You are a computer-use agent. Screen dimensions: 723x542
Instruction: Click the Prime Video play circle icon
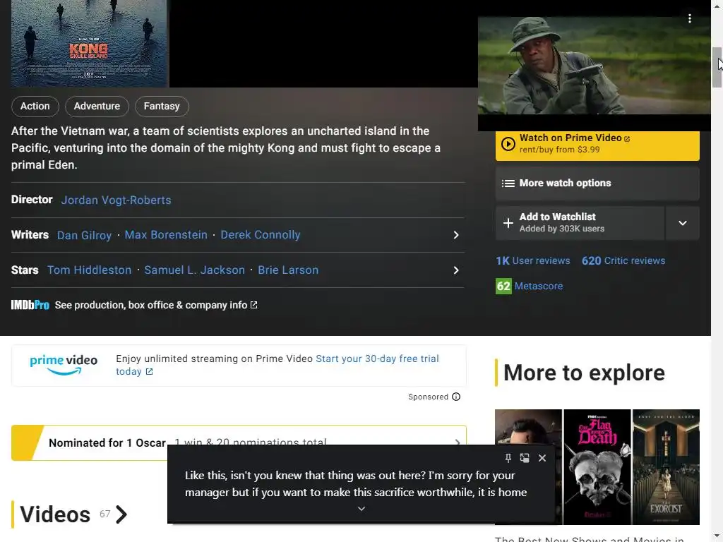pos(508,144)
